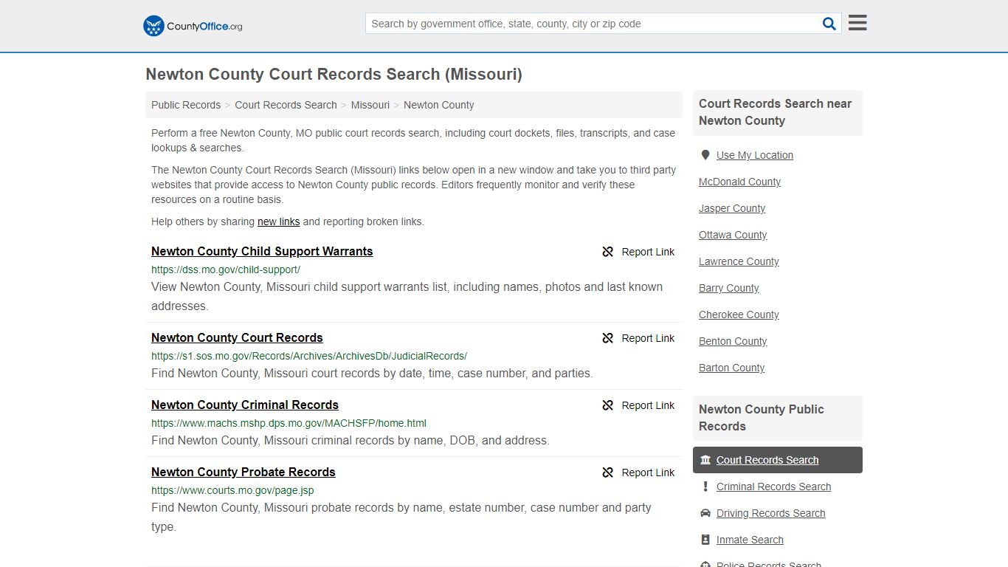Click broken-link icon for Probate Records
The image size is (1008, 567).
click(608, 472)
